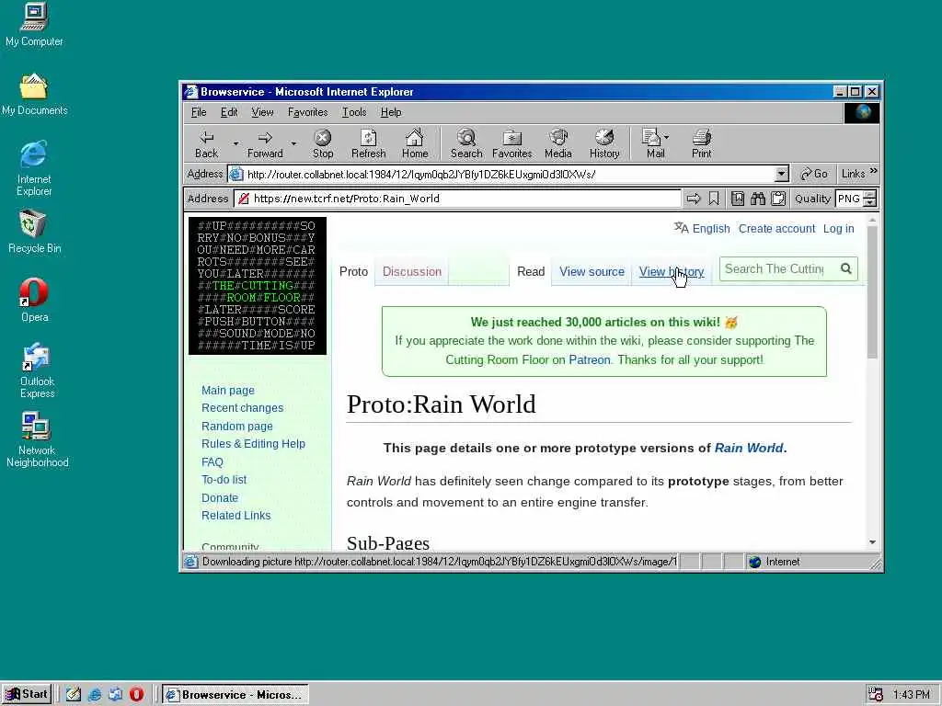This screenshot has width=942, height=706.
Task: Open Recent changes in sidebar
Action: 242,407
